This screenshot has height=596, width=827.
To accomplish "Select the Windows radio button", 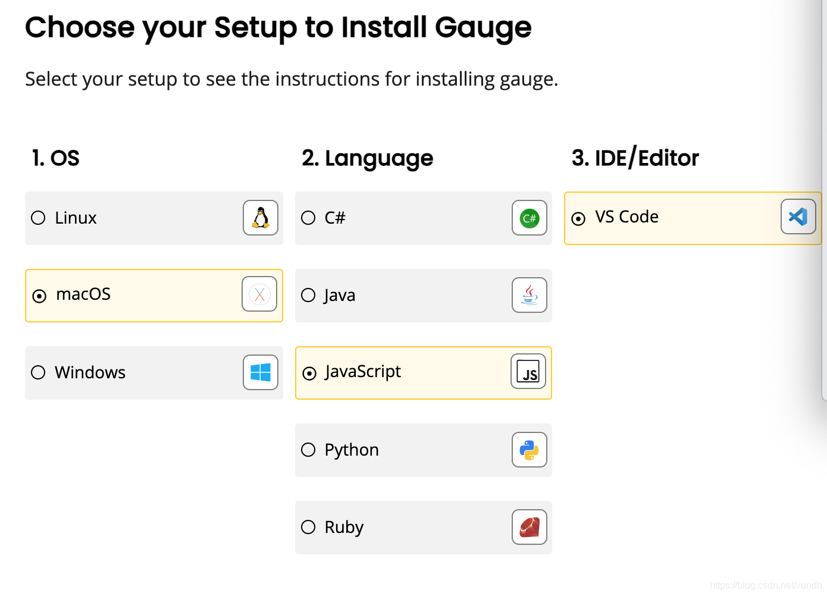I will coord(38,372).
